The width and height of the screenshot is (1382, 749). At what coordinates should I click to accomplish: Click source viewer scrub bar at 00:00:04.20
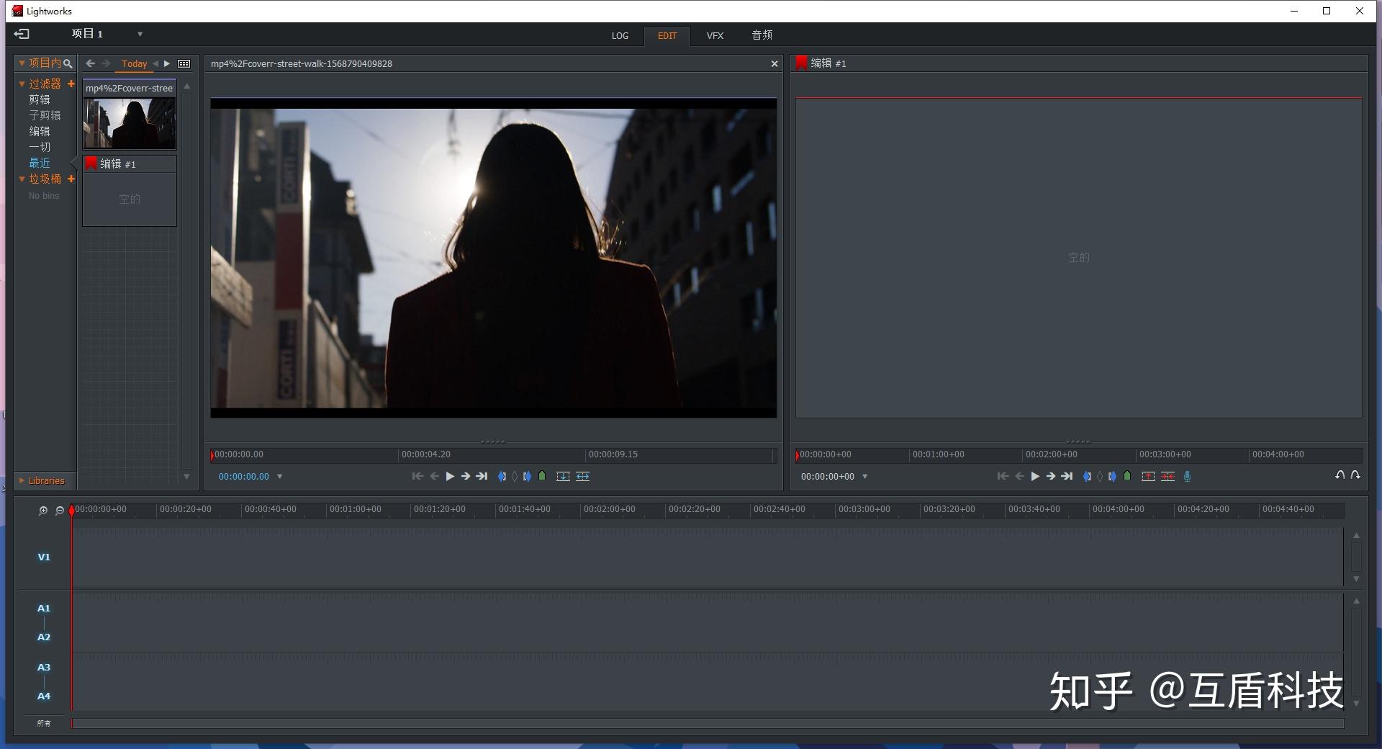coord(426,454)
